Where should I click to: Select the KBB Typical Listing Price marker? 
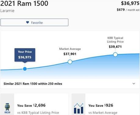(115, 54)
